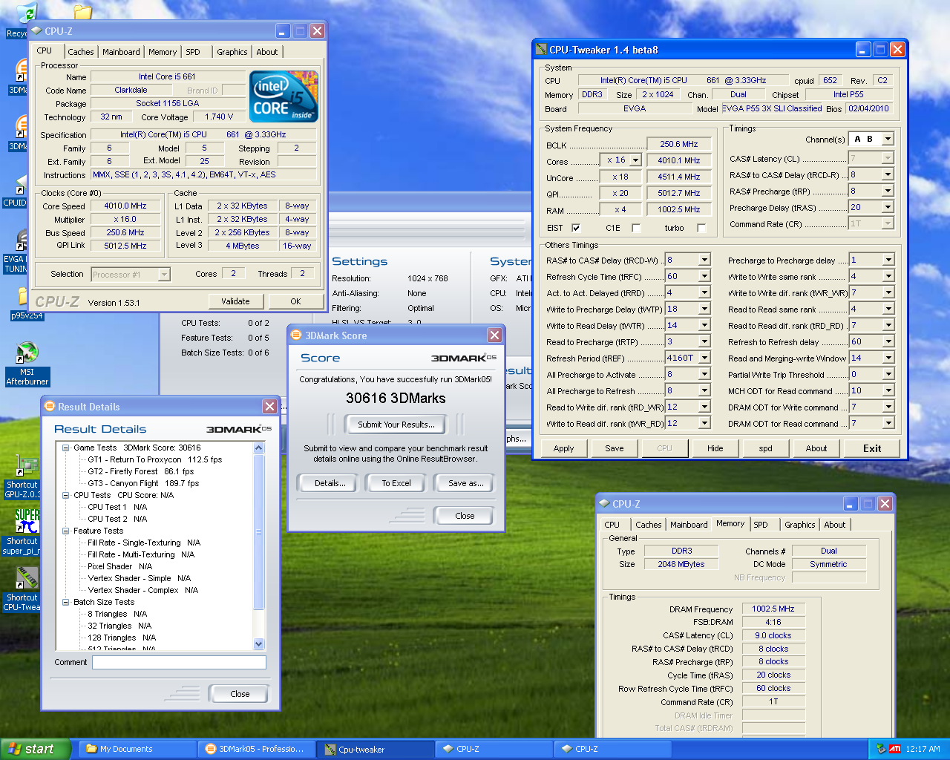Open MSI Afterburner desktop icon
The height and width of the screenshot is (760, 950).
(27, 364)
